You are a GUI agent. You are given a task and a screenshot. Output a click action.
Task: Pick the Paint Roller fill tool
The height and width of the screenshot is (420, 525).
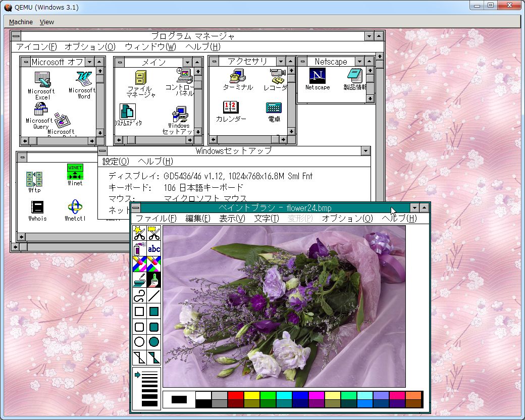pos(139,280)
